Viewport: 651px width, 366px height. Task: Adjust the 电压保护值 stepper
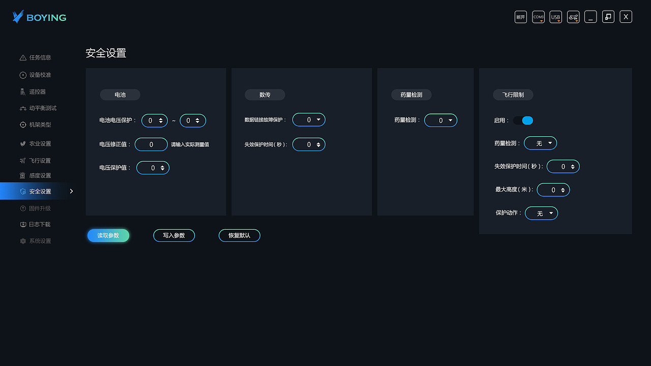(x=153, y=168)
